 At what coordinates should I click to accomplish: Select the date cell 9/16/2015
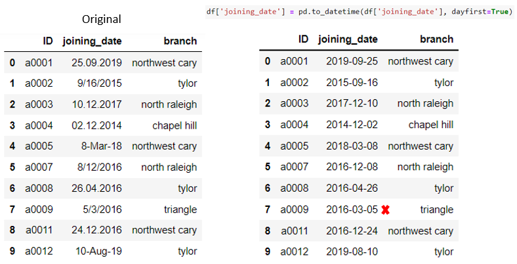point(100,83)
